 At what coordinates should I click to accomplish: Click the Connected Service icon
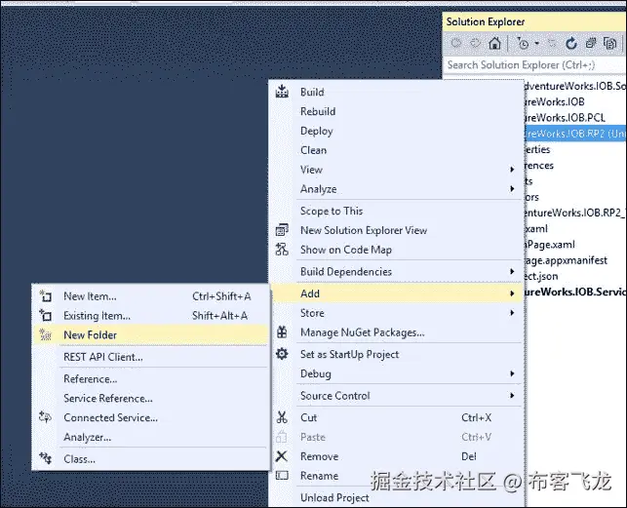[x=45, y=417]
